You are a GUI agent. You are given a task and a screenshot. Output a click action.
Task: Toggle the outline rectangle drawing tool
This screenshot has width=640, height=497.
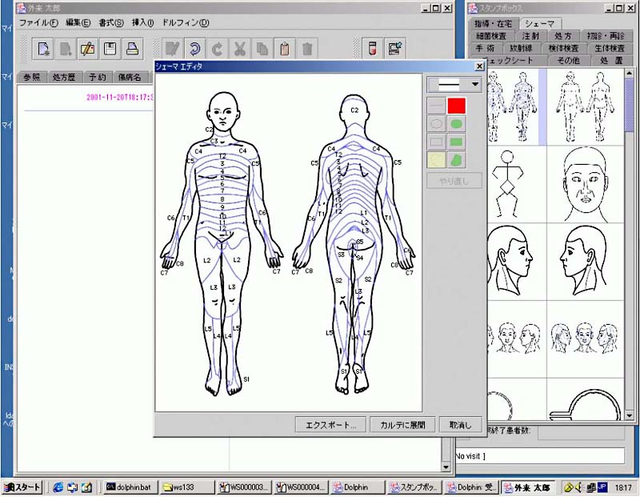437,142
